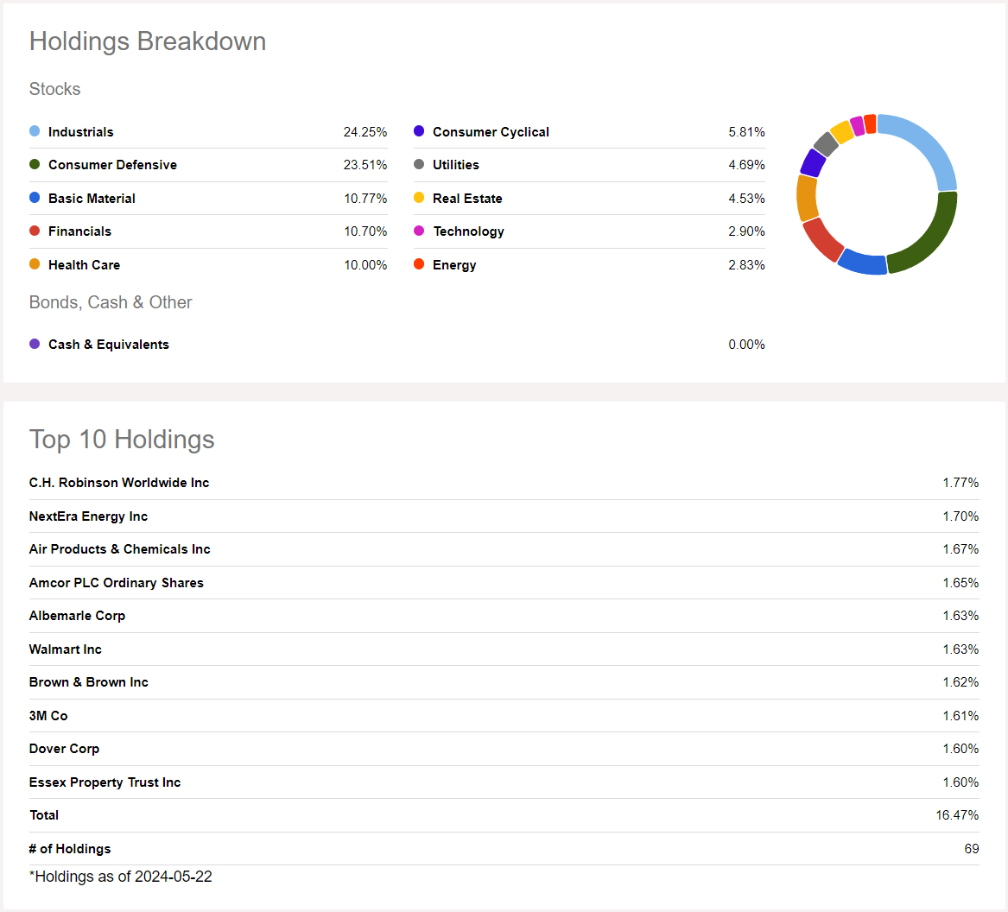Image resolution: width=1008 pixels, height=912 pixels.
Task: Click the blue Basic Material donut segment
Action: click(864, 263)
